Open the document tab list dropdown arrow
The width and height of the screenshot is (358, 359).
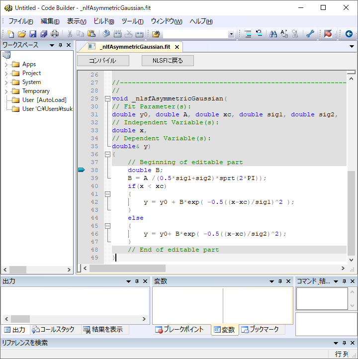352,46
